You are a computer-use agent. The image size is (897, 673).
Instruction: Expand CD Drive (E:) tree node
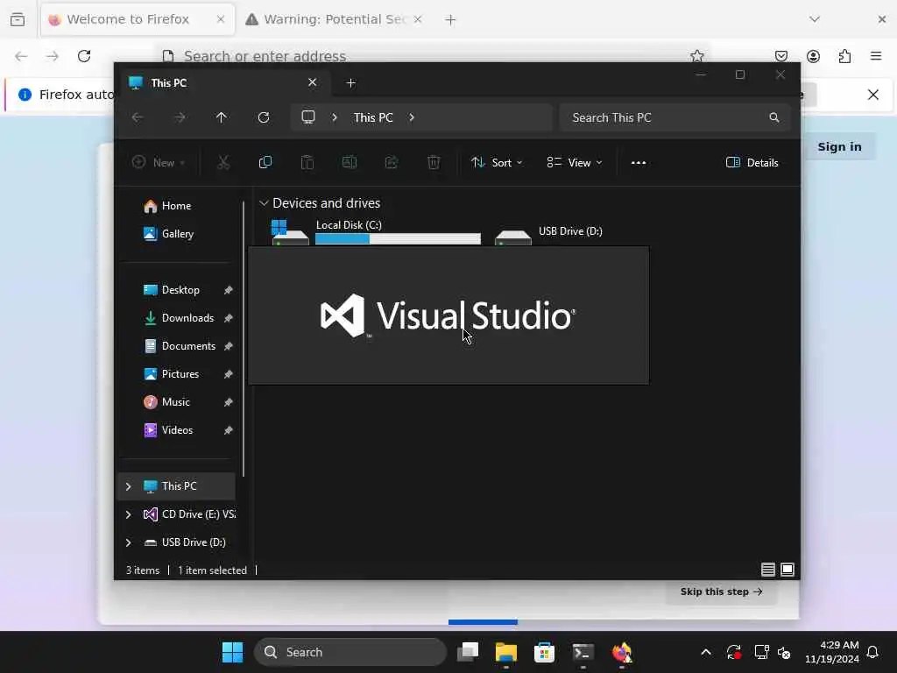coord(128,514)
